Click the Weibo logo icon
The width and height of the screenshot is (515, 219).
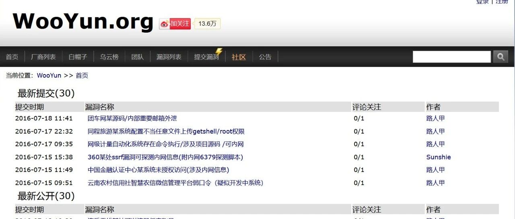164,24
